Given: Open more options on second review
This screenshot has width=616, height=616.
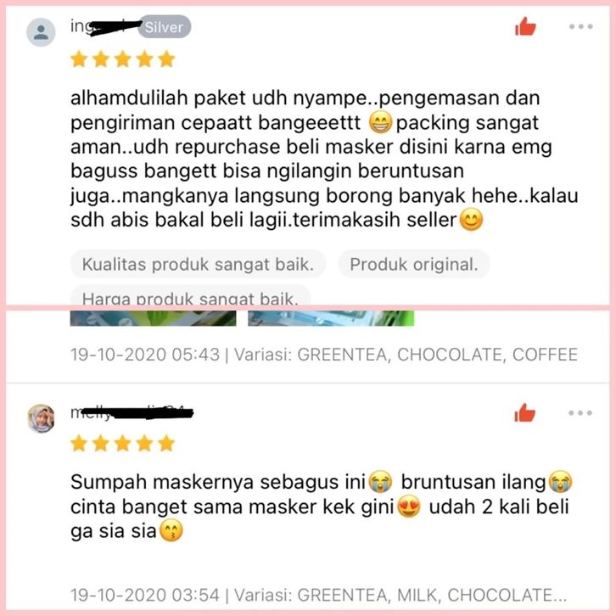Looking at the screenshot, I should pyautogui.click(x=580, y=413).
